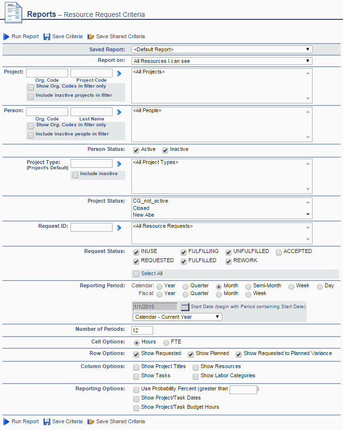Open the Report on dropdown
The image size is (343, 430).
pyautogui.click(x=222, y=61)
